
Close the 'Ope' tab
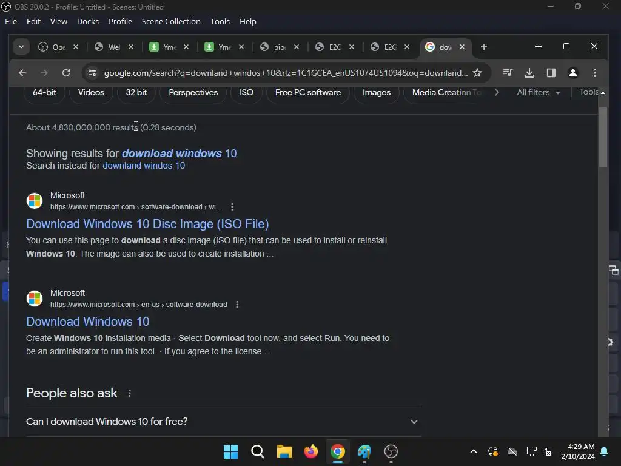76,47
